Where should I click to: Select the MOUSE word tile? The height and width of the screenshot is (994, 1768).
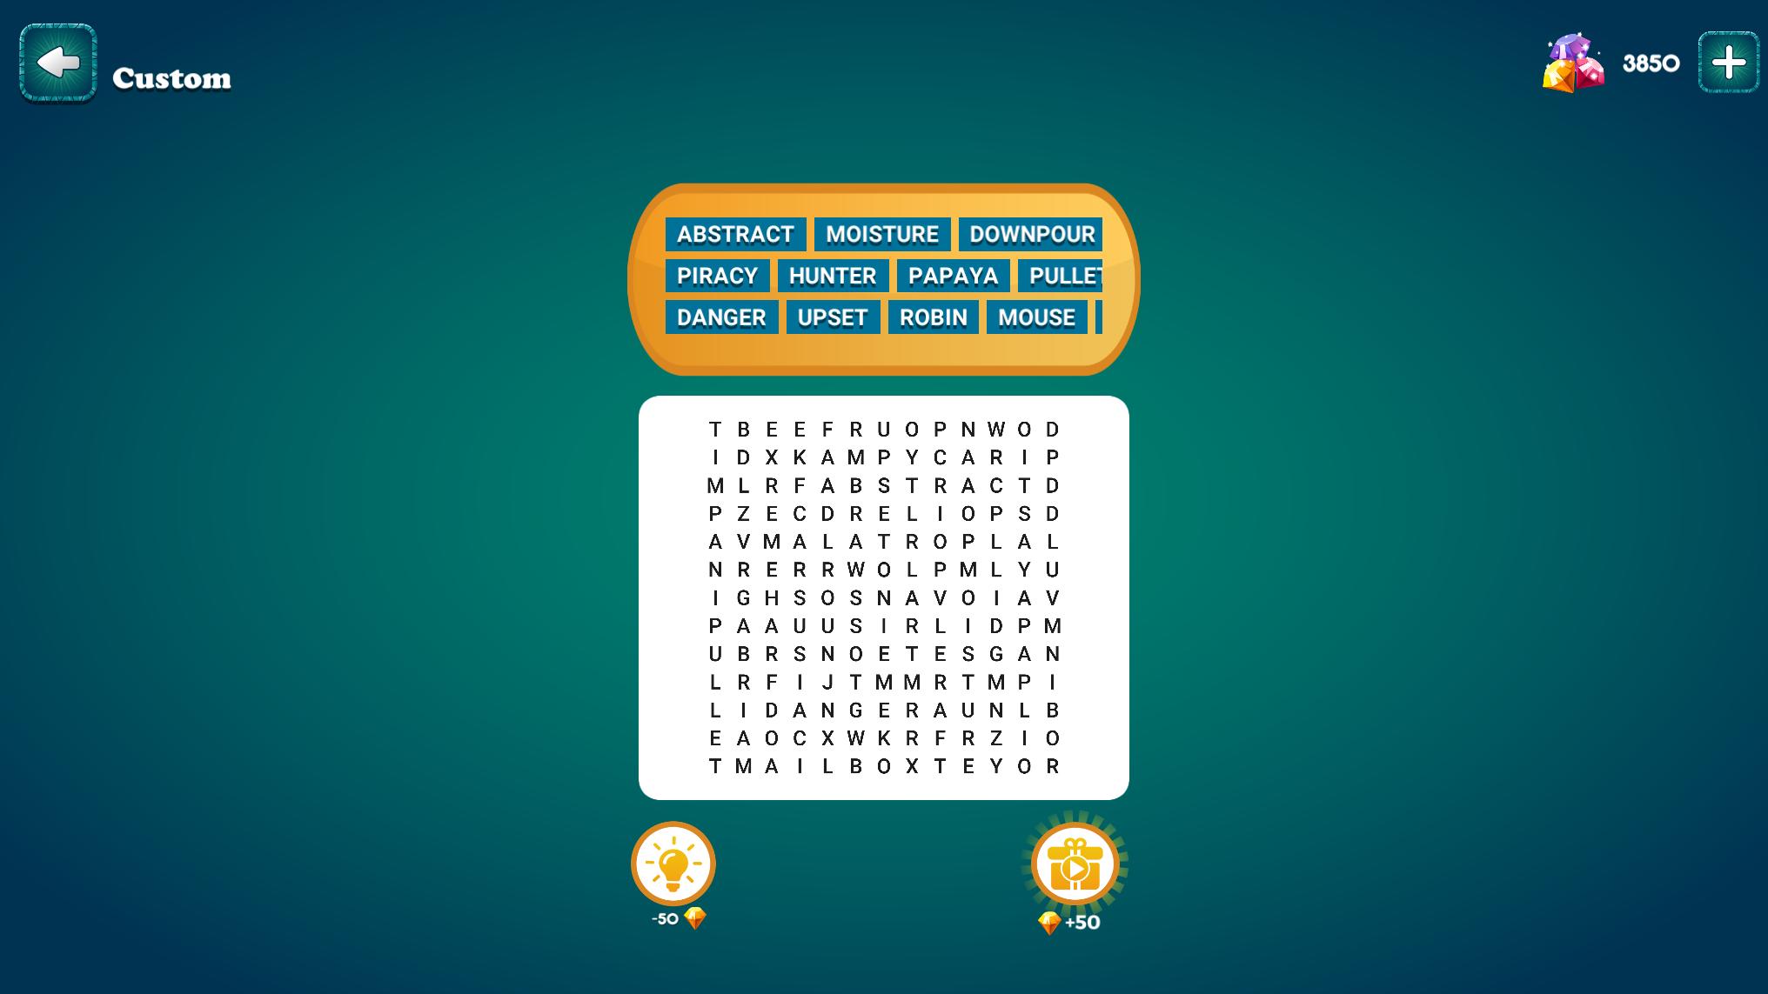[1034, 317]
